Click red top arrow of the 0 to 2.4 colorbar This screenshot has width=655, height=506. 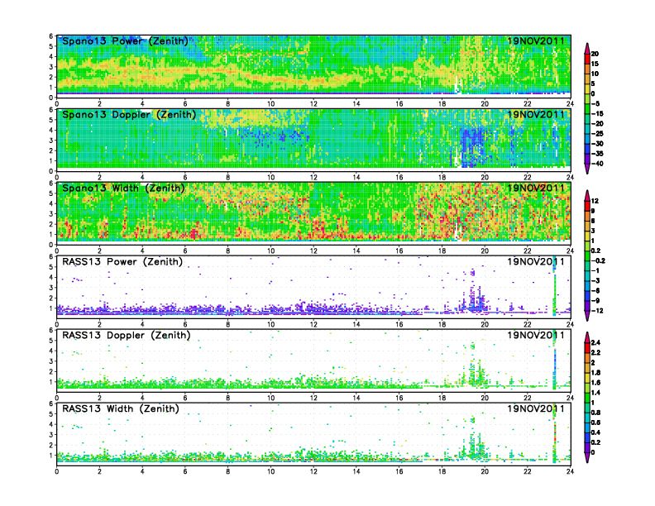[x=587, y=337]
